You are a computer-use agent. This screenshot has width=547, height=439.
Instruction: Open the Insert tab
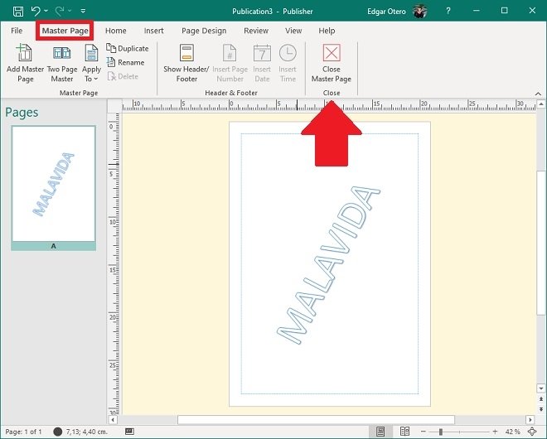(153, 31)
